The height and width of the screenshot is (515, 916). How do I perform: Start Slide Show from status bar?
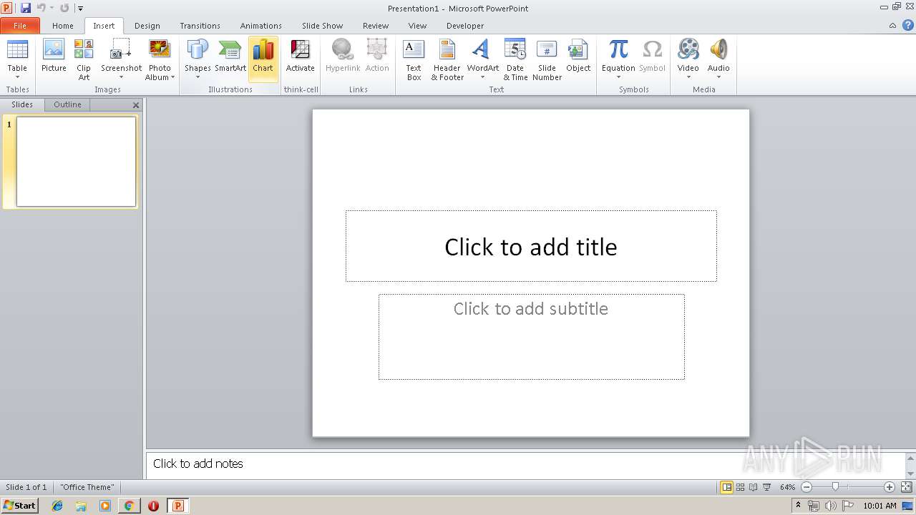(767, 487)
